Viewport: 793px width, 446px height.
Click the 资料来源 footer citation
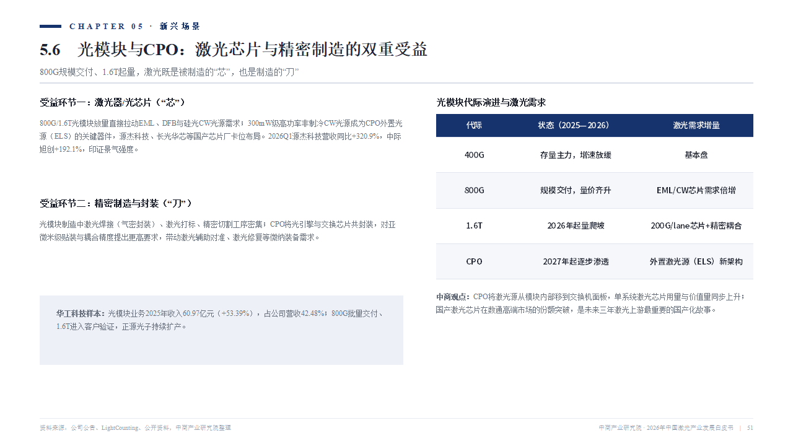[135, 428]
